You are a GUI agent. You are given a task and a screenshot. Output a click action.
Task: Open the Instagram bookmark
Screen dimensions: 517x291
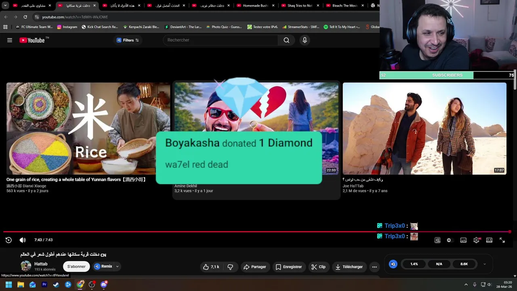[x=67, y=27]
